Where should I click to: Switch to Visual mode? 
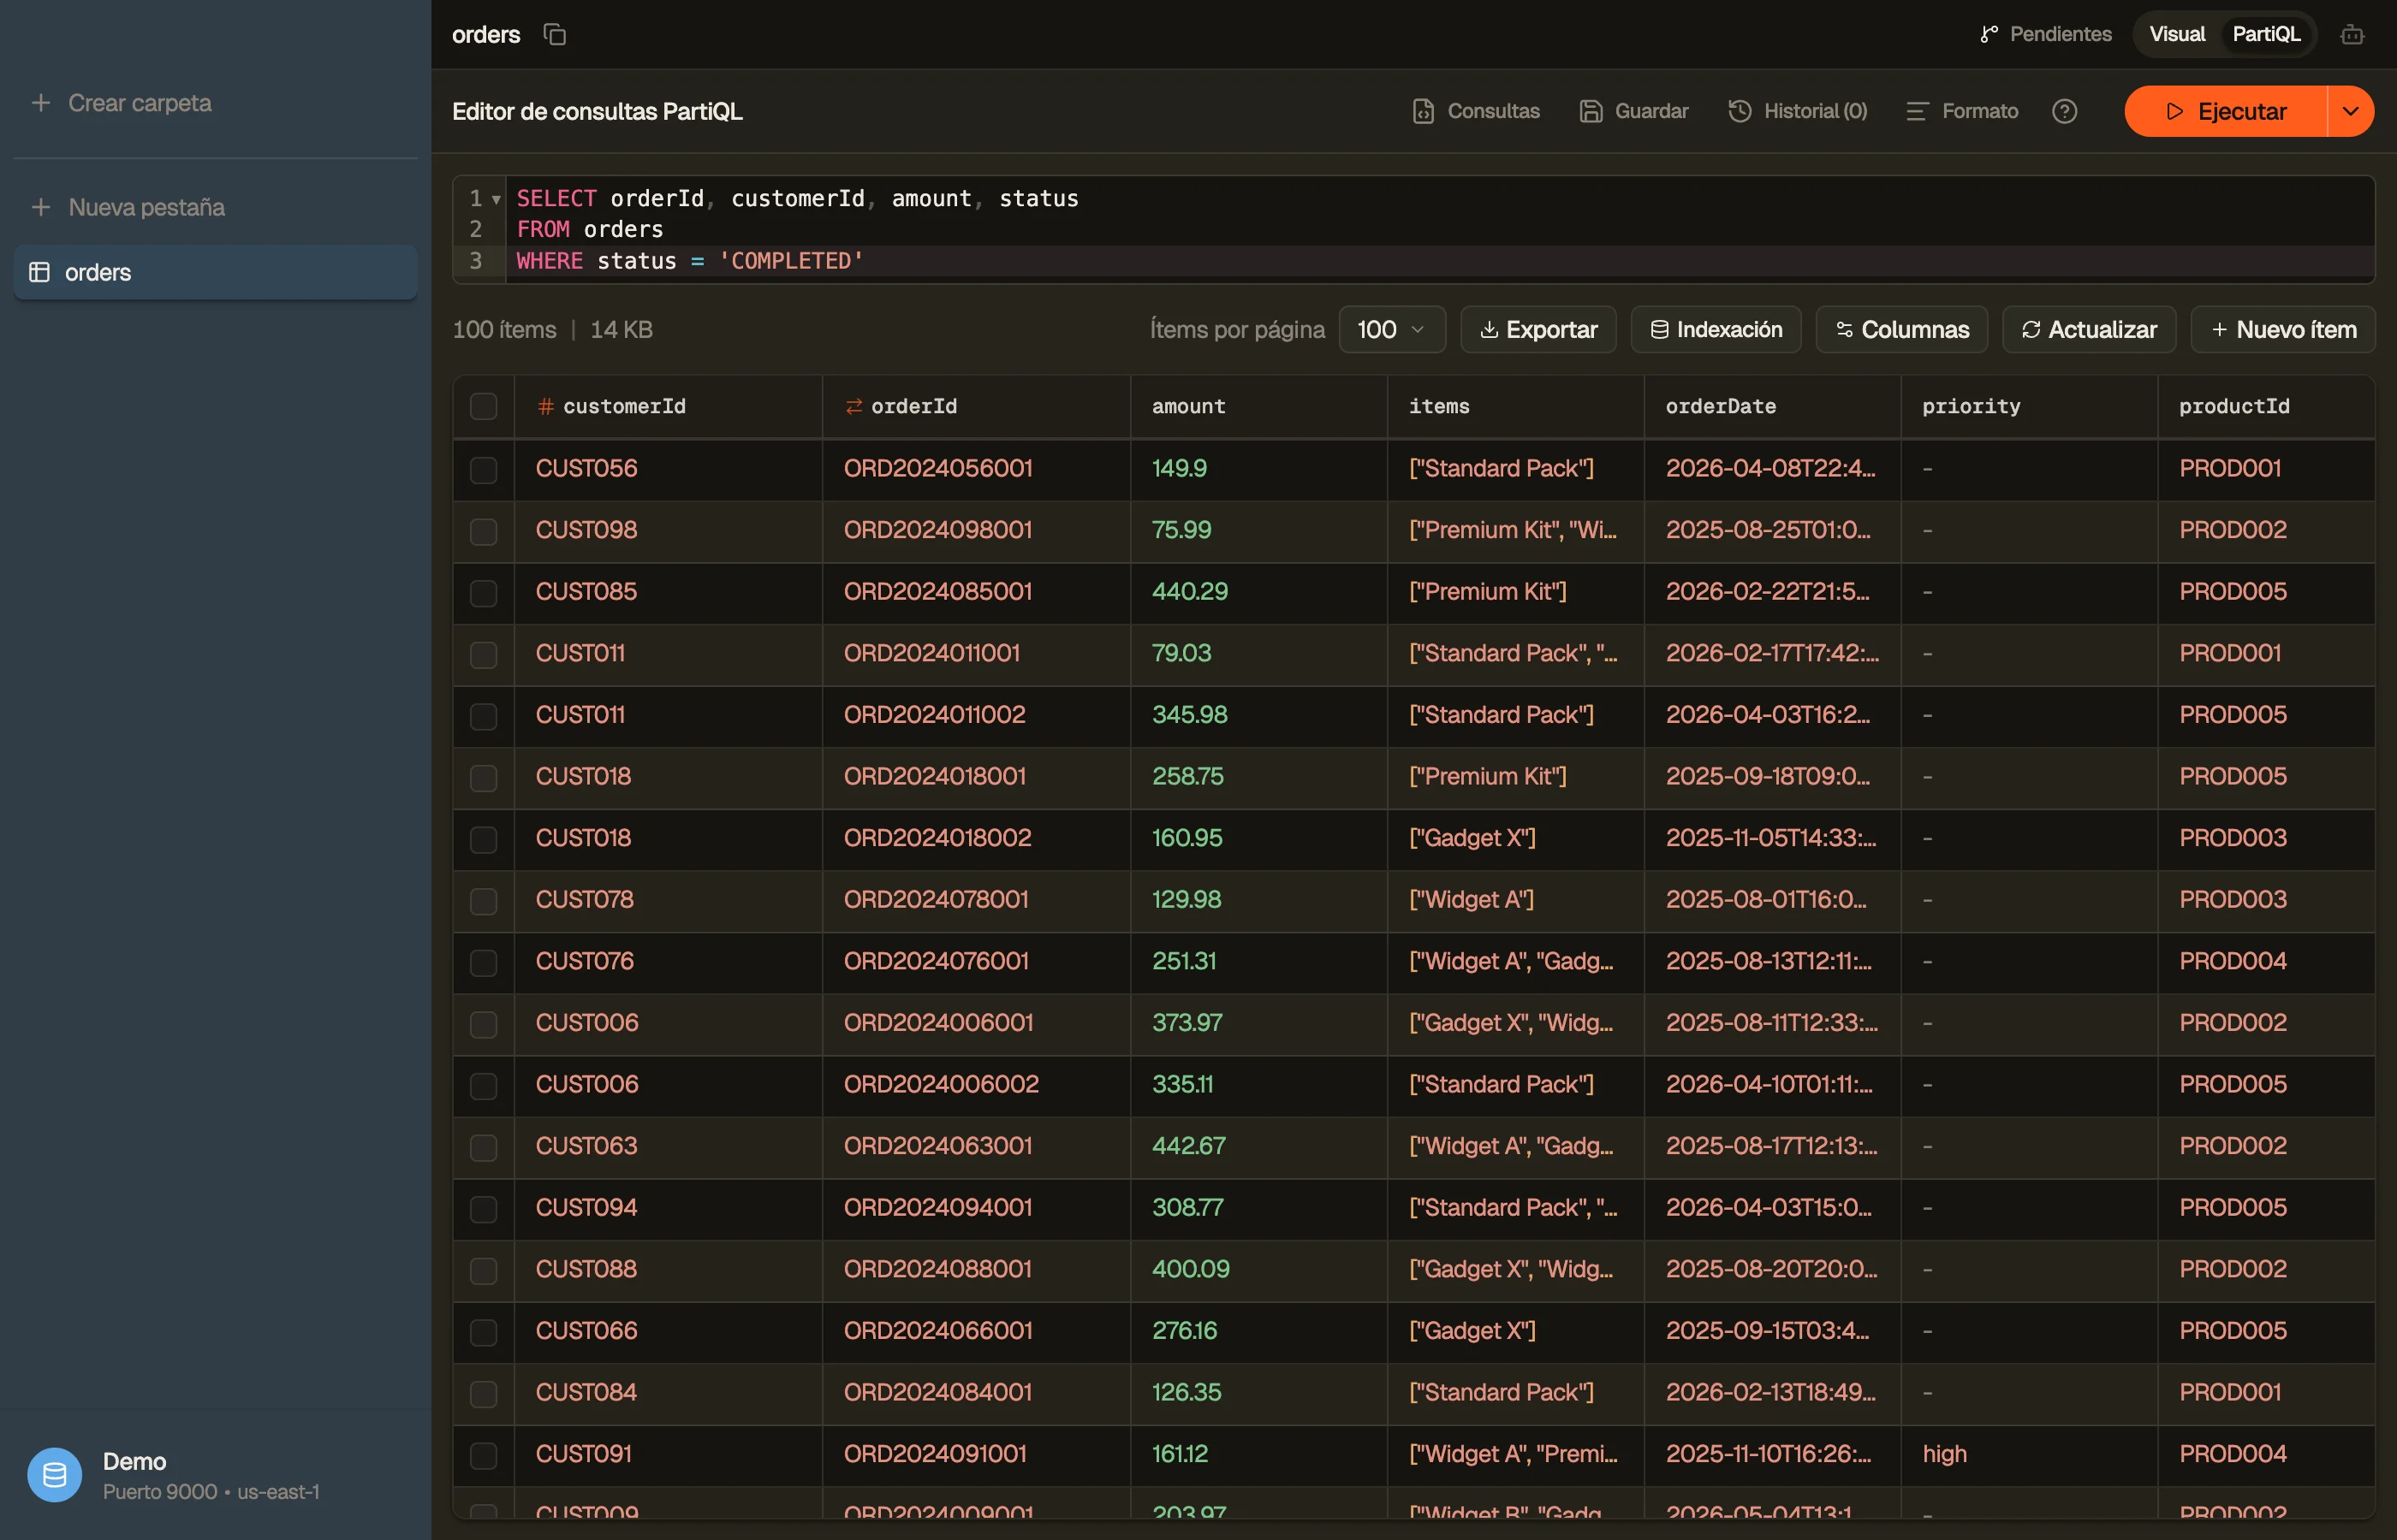coord(2177,34)
